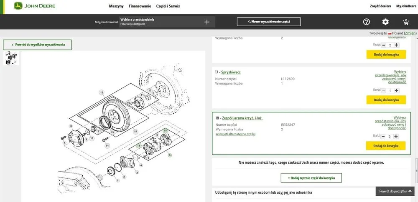Open the Maszyny menu

coord(116,6)
